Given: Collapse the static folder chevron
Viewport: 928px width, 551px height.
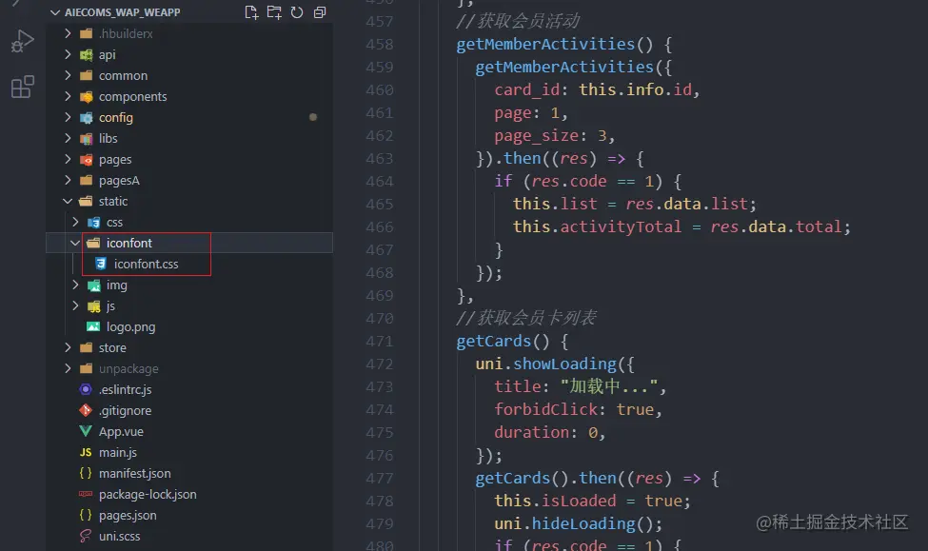Looking at the screenshot, I should [x=68, y=201].
